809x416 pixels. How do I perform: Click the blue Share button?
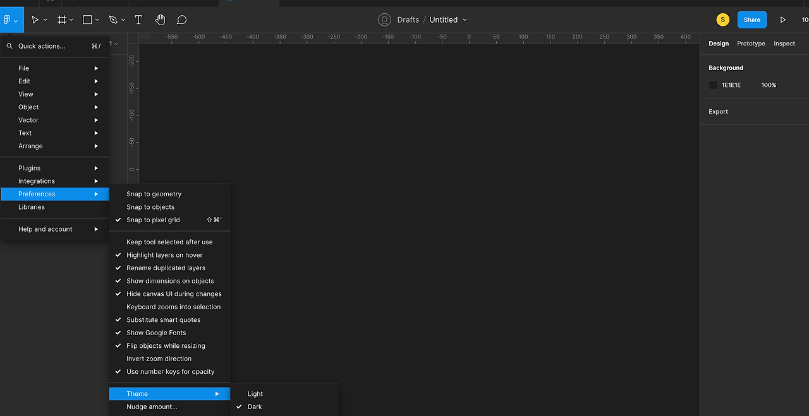(752, 20)
